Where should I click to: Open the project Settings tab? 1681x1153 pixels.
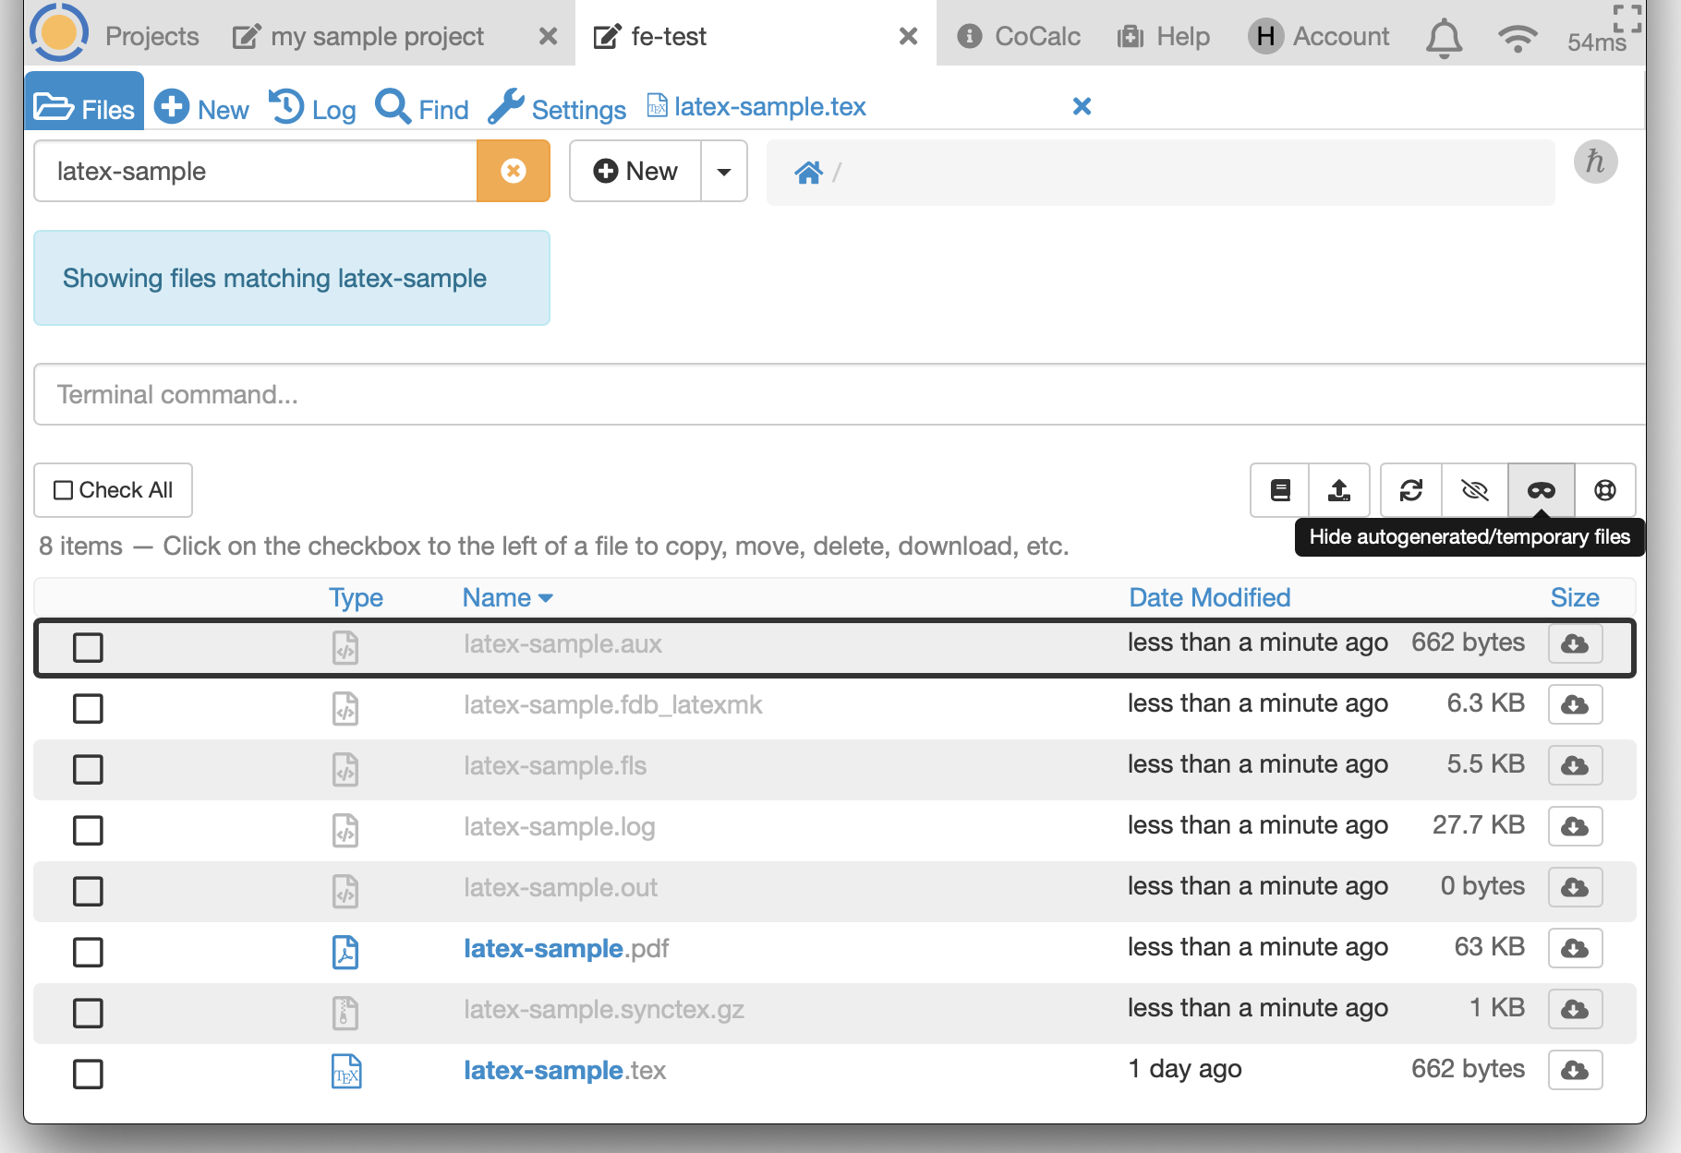(557, 109)
